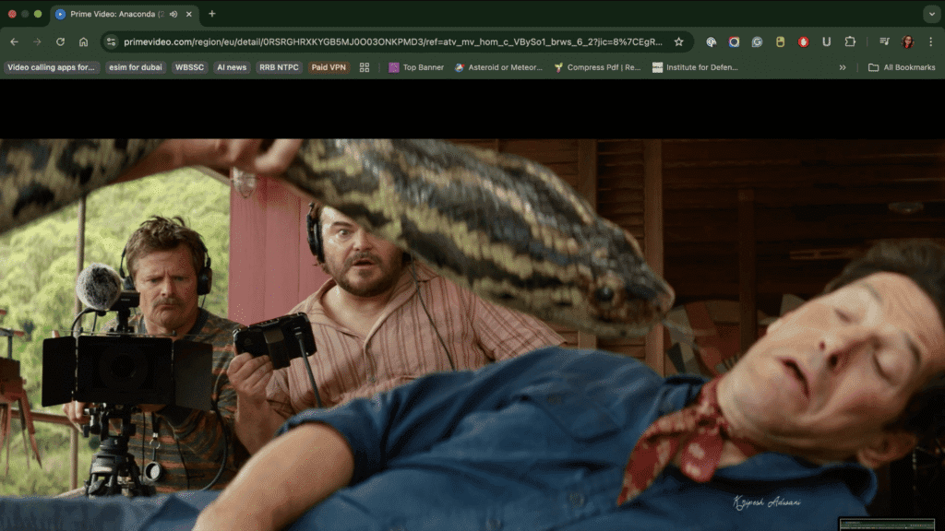This screenshot has width=945, height=531.
Task: Open 'Institute for Defen...' bookmark
Action: (696, 67)
